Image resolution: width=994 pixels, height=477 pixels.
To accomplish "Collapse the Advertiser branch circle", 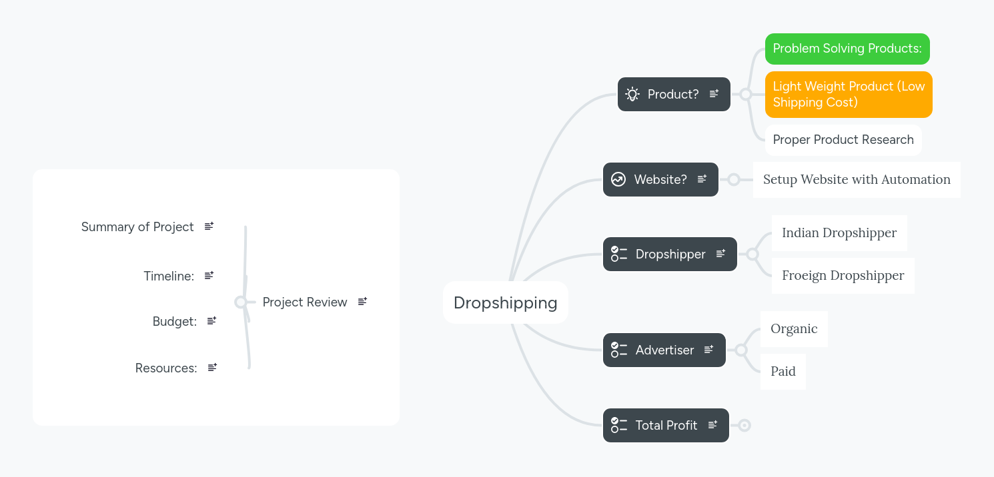I will click(x=742, y=350).
